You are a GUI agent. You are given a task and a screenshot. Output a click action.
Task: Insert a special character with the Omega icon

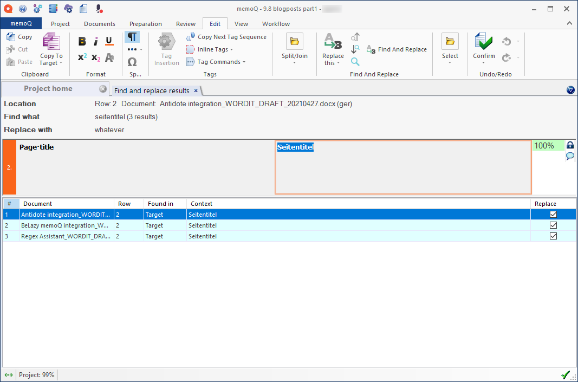(x=132, y=62)
